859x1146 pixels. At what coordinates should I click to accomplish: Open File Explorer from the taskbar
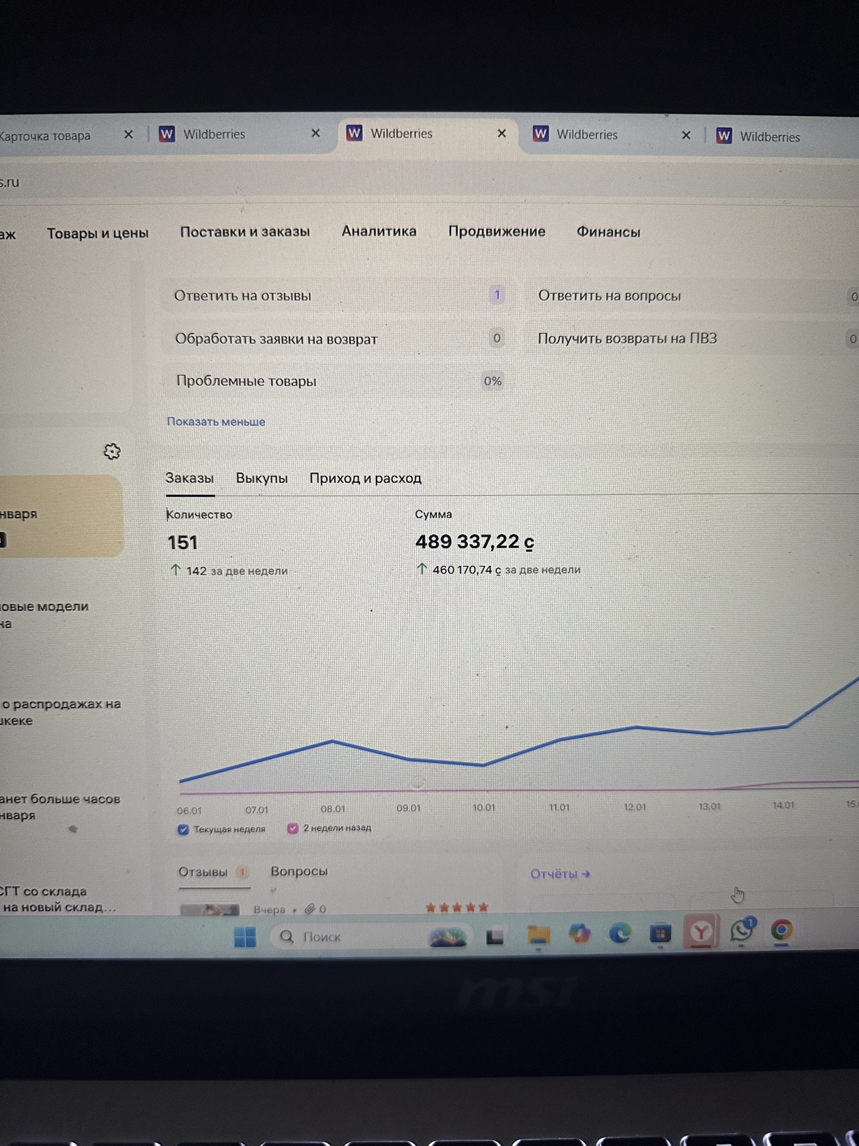pos(538,935)
